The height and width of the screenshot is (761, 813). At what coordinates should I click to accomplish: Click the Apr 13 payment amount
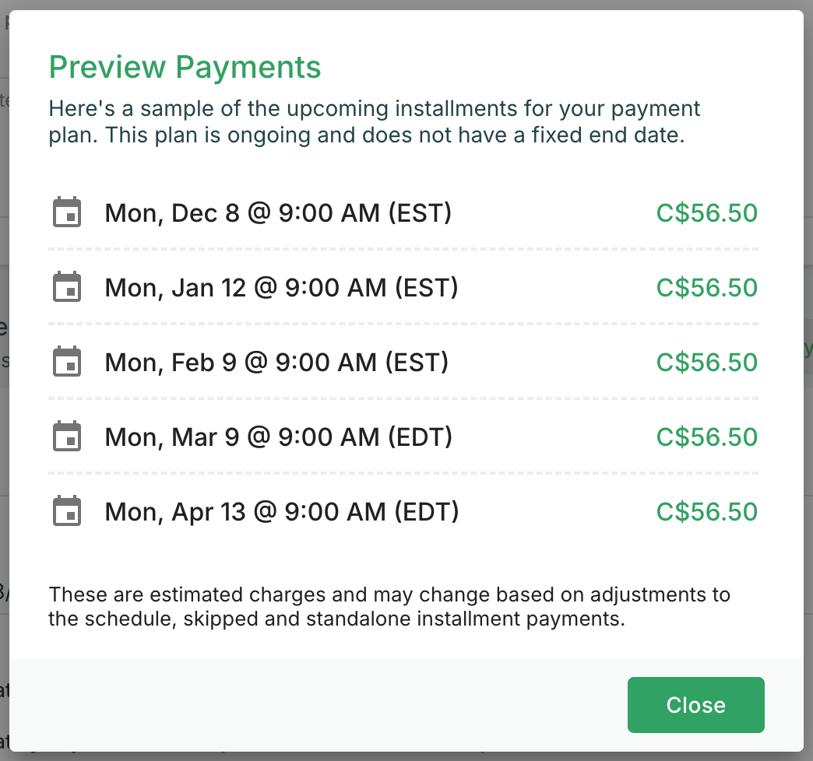tap(706, 511)
